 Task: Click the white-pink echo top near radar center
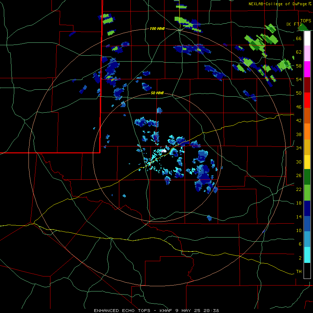[x=164, y=151]
